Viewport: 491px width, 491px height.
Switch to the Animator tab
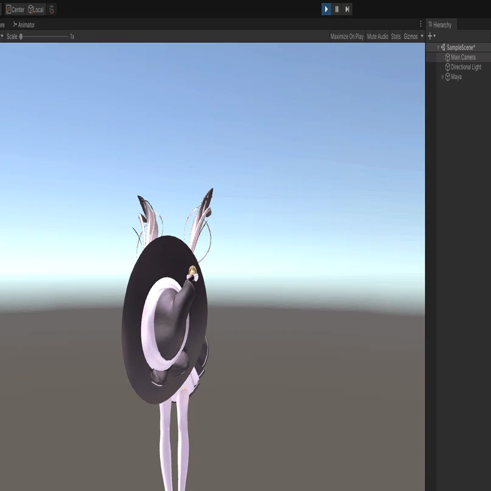tap(24, 25)
